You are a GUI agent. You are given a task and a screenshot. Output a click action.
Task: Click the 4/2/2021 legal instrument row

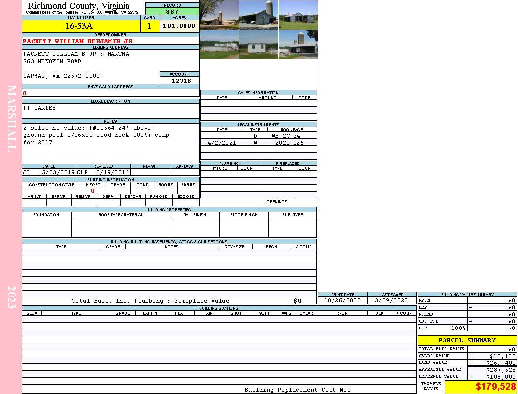(259, 143)
